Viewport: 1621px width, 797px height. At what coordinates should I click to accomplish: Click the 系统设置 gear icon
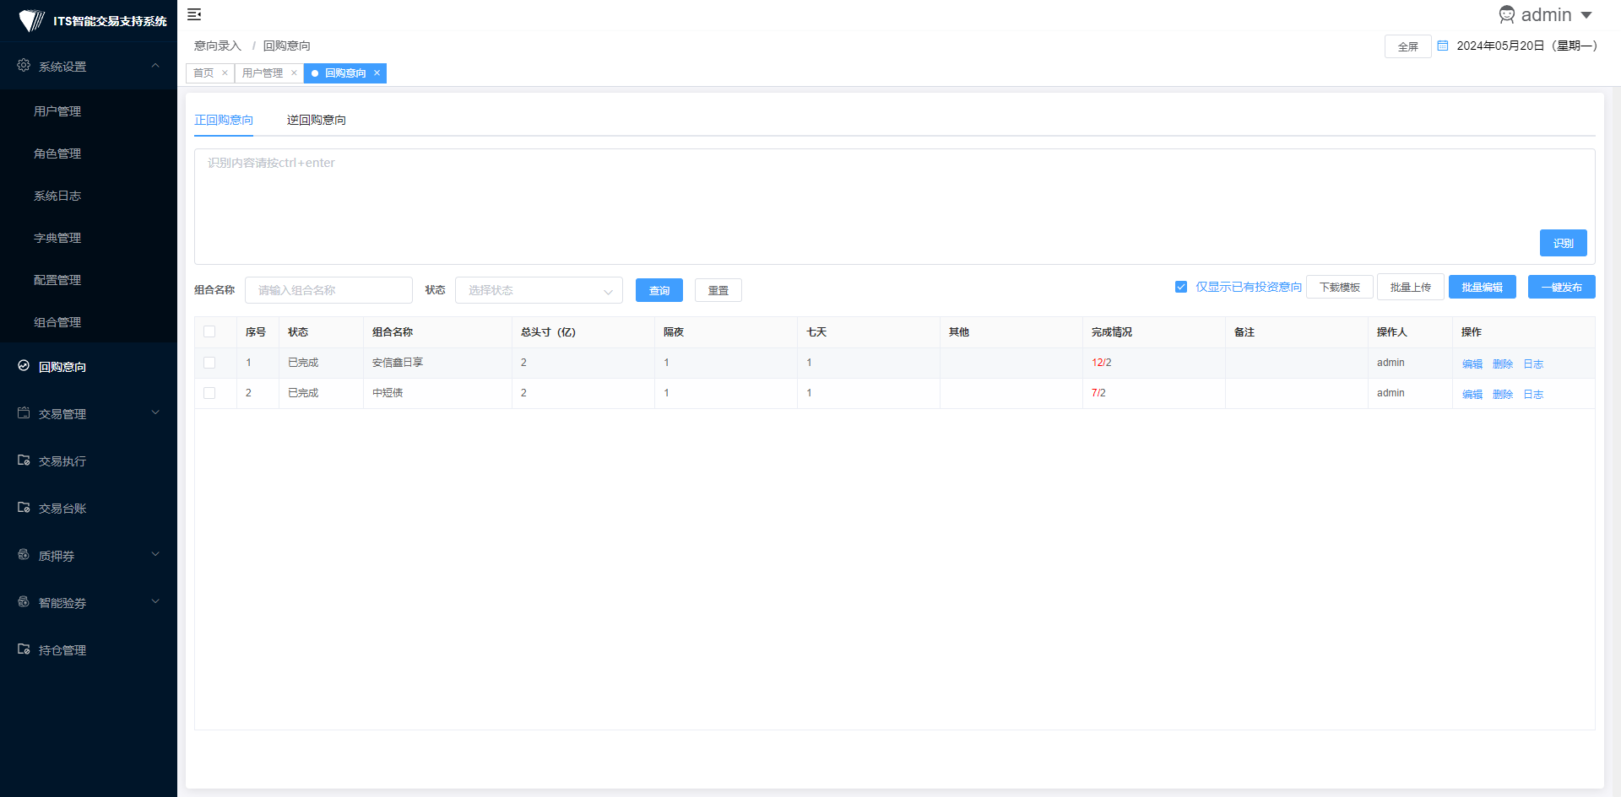pyautogui.click(x=24, y=66)
